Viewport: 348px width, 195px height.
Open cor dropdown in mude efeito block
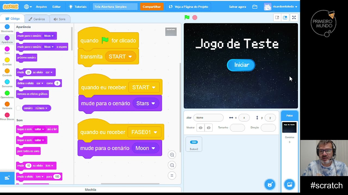click(49, 72)
